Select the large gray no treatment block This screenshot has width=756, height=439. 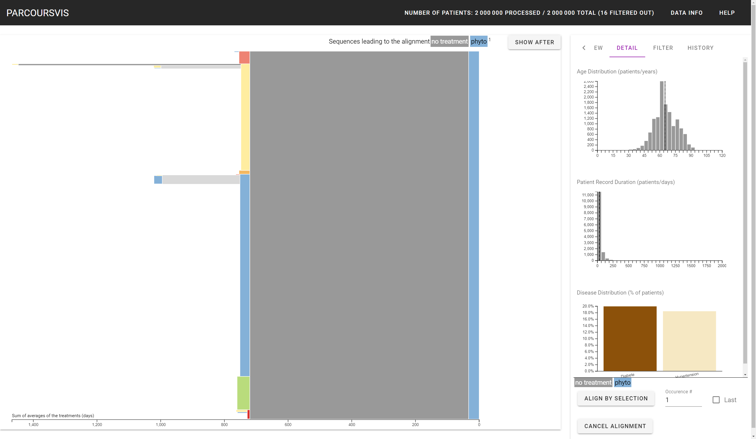(359, 235)
